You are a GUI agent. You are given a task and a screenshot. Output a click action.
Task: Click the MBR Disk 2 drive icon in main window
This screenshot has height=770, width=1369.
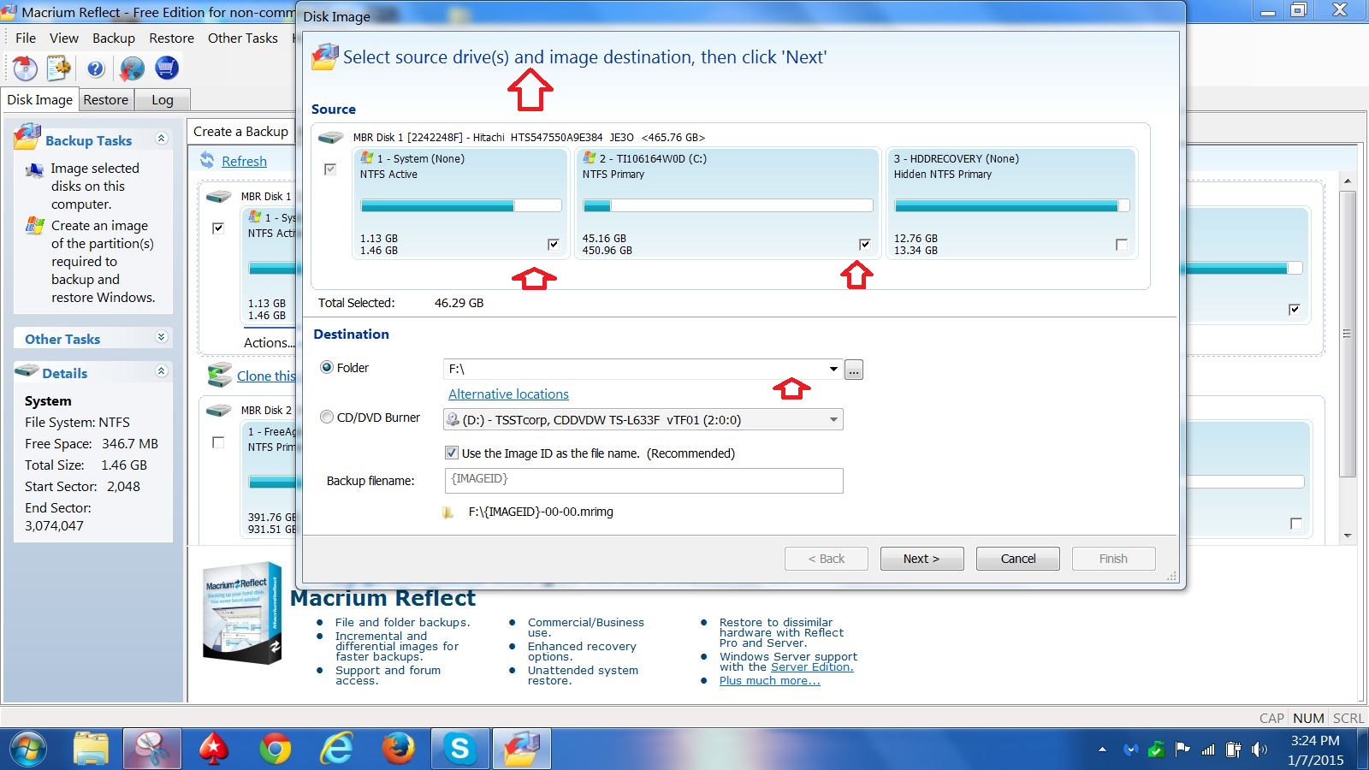pos(219,410)
